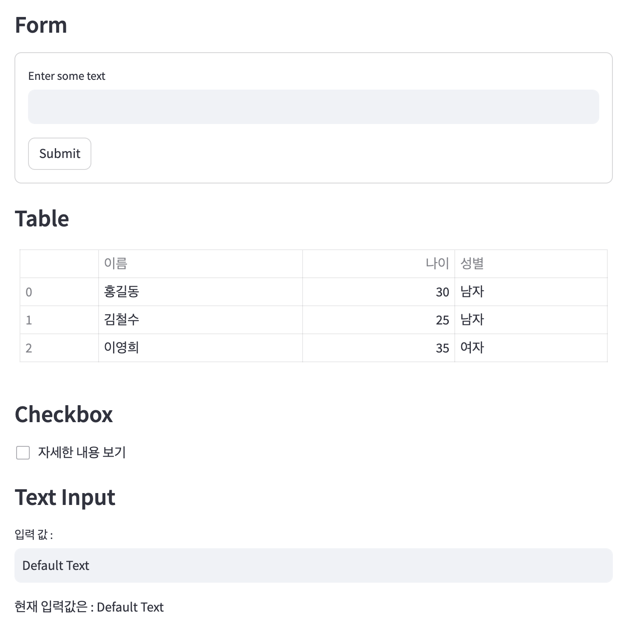Click row index 2 in the table
629x626 pixels.
click(59, 348)
